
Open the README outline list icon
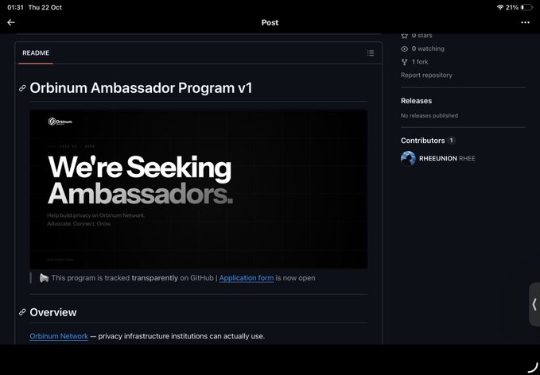(371, 53)
